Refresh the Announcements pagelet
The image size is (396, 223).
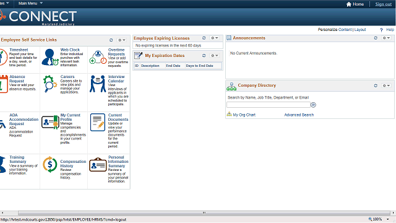tap(376, 38)
